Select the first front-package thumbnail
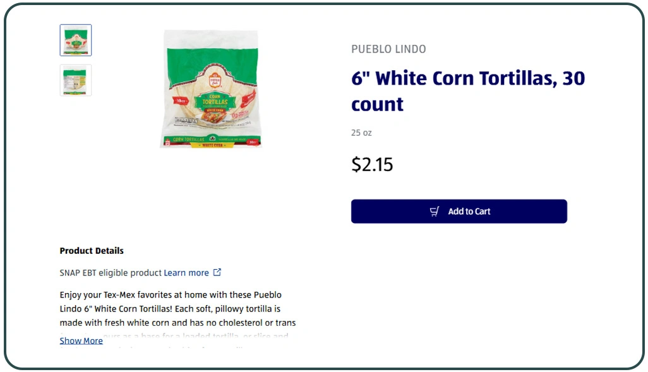This screenshot has height=372, width=648. 76,40
